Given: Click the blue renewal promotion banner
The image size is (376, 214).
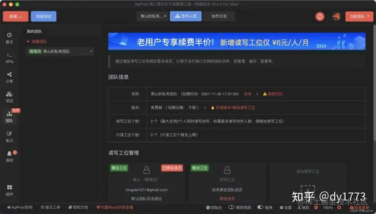Looking at the screenshot, I should 237,41.
